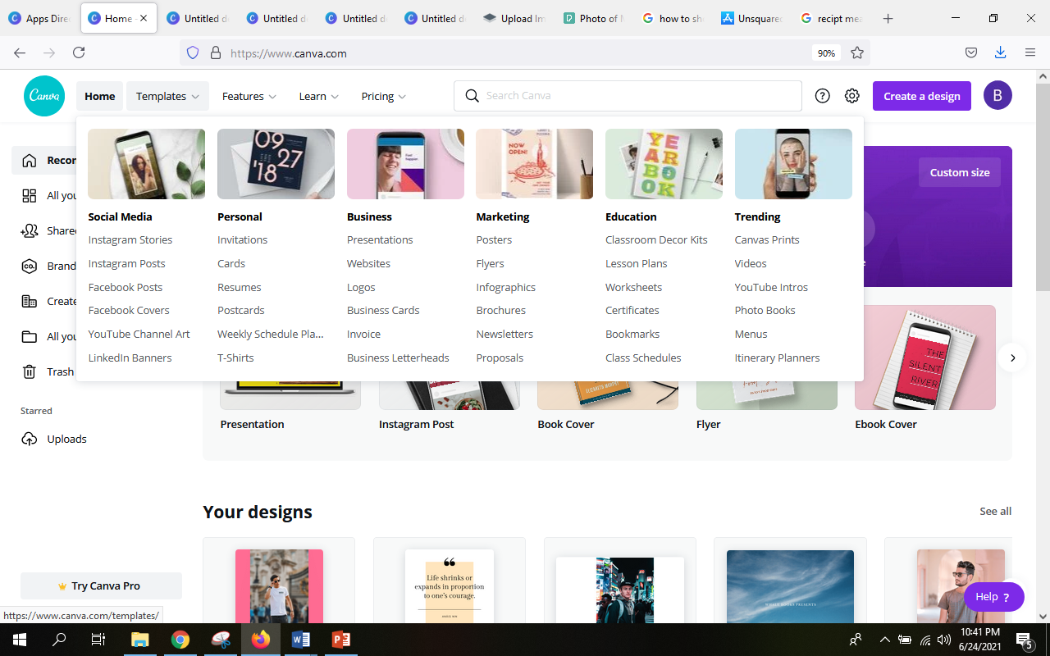Open Itinerary Planners templates

[777, 358]
